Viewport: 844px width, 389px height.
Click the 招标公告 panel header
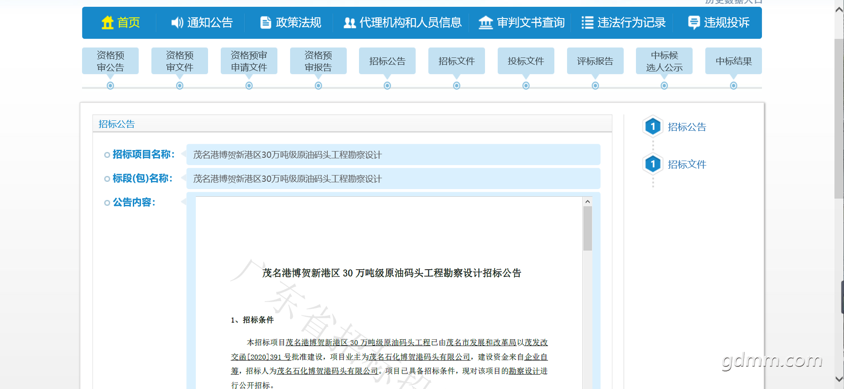352,124
